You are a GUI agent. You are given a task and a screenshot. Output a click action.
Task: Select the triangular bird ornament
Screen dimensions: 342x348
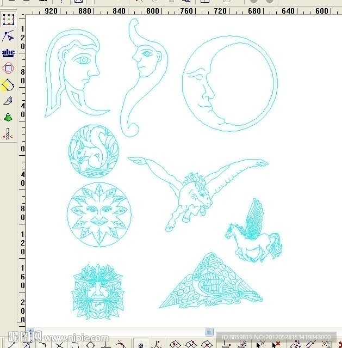pyautogui.click(x=212, y=283)
